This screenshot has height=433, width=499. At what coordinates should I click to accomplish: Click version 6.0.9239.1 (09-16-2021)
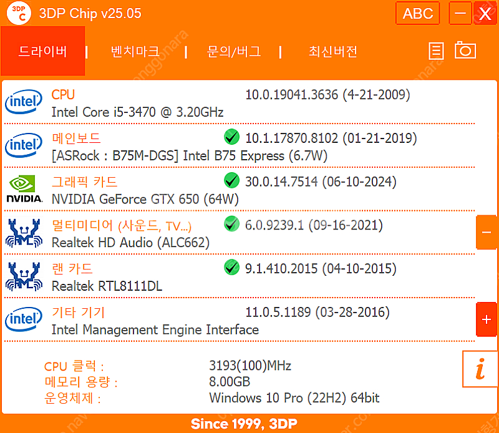click(x=314, y=225)
